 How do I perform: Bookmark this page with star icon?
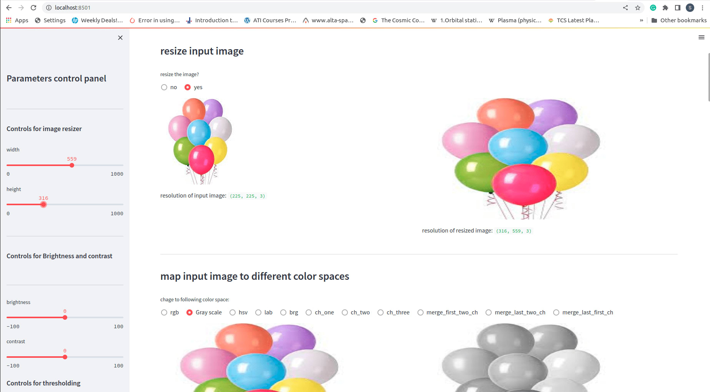click(x=638, y=8)
